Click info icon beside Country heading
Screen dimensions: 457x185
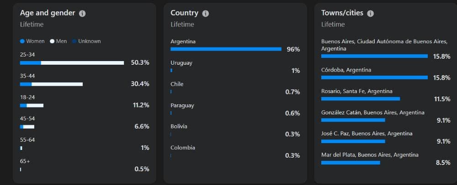(206, 13)
